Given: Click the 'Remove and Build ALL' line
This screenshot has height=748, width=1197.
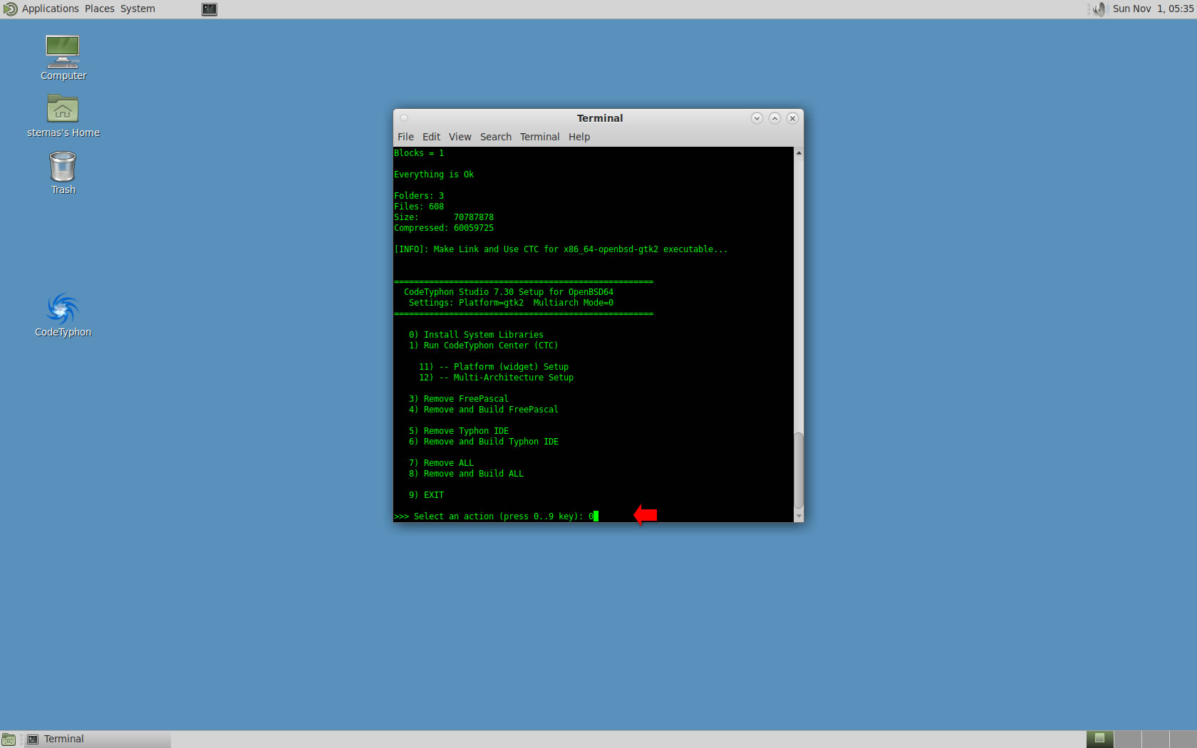Looking at the screenshot, I should coord(466,474).
